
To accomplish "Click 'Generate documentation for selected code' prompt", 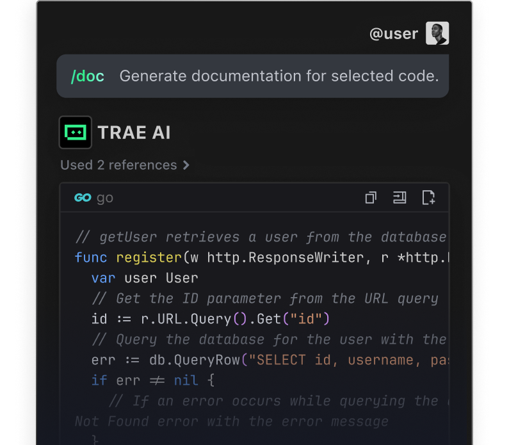I will coord(279,76).
